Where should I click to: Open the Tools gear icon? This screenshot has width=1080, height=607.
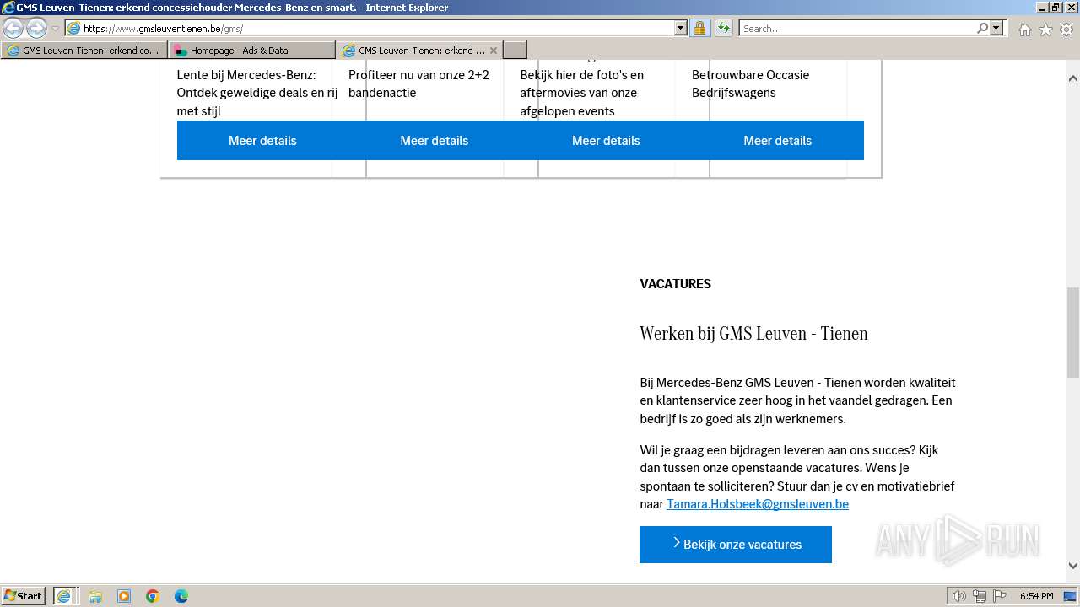point(1066,30)
